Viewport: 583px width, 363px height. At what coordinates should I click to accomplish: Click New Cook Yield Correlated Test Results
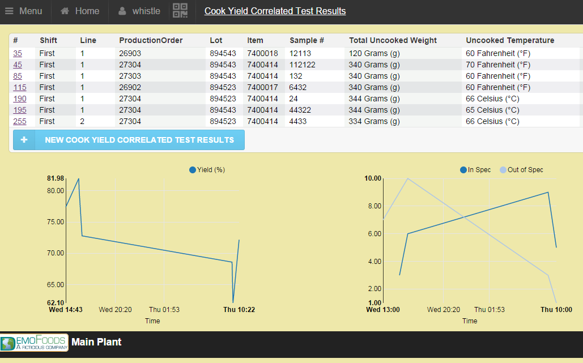(x=139, y=140)
